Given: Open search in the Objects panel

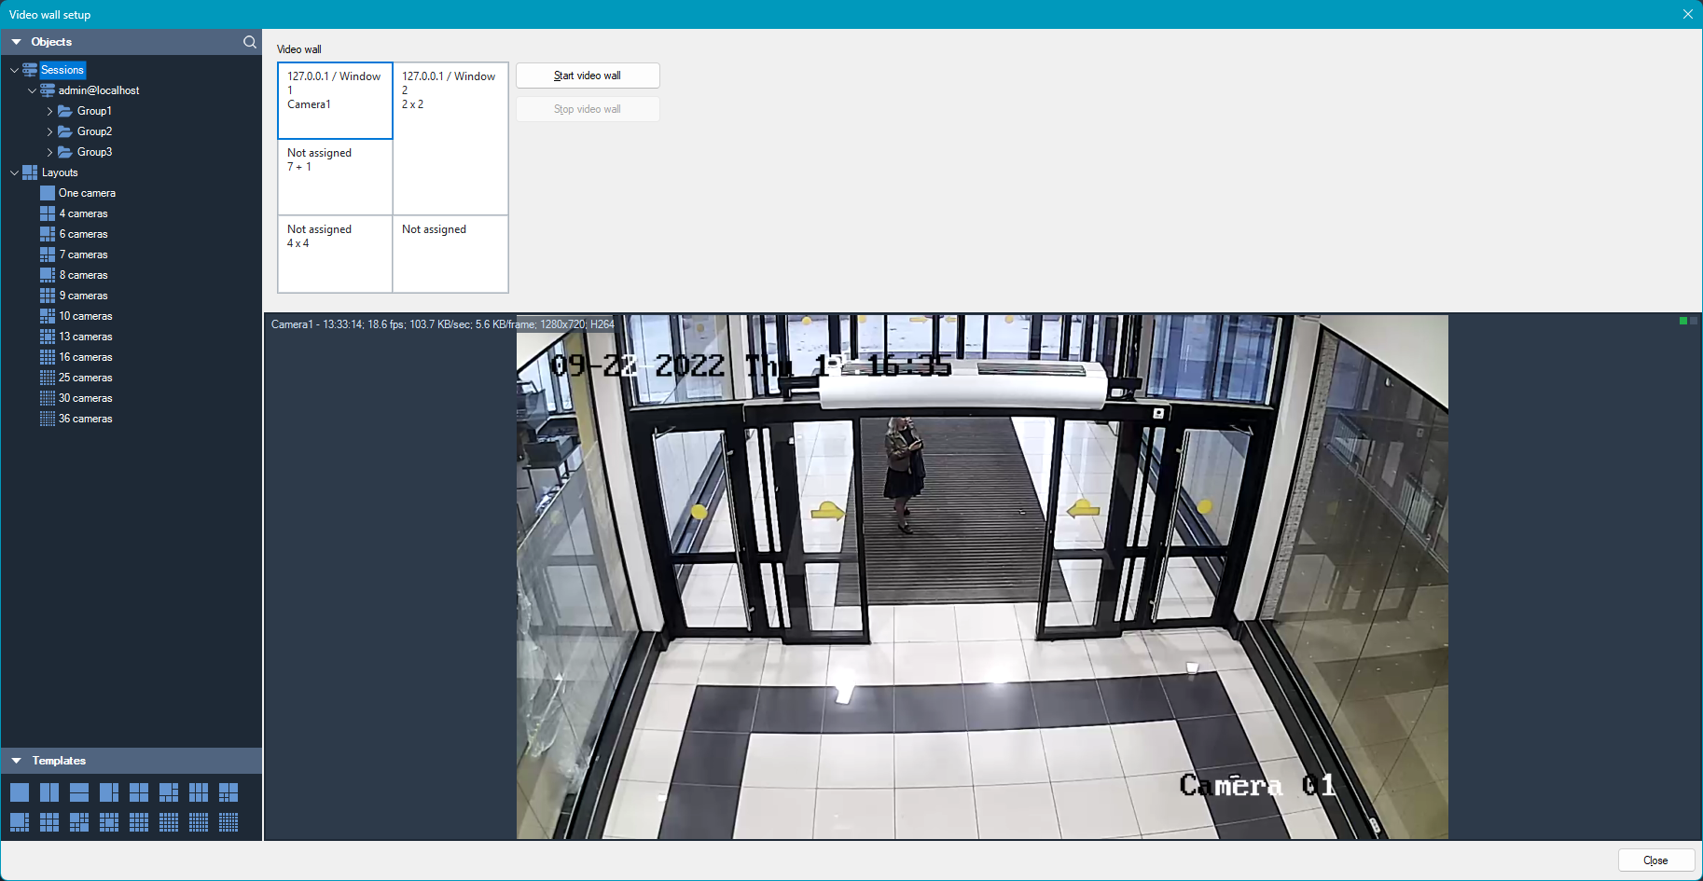Looking at the screenshot, I should point(249,42).
